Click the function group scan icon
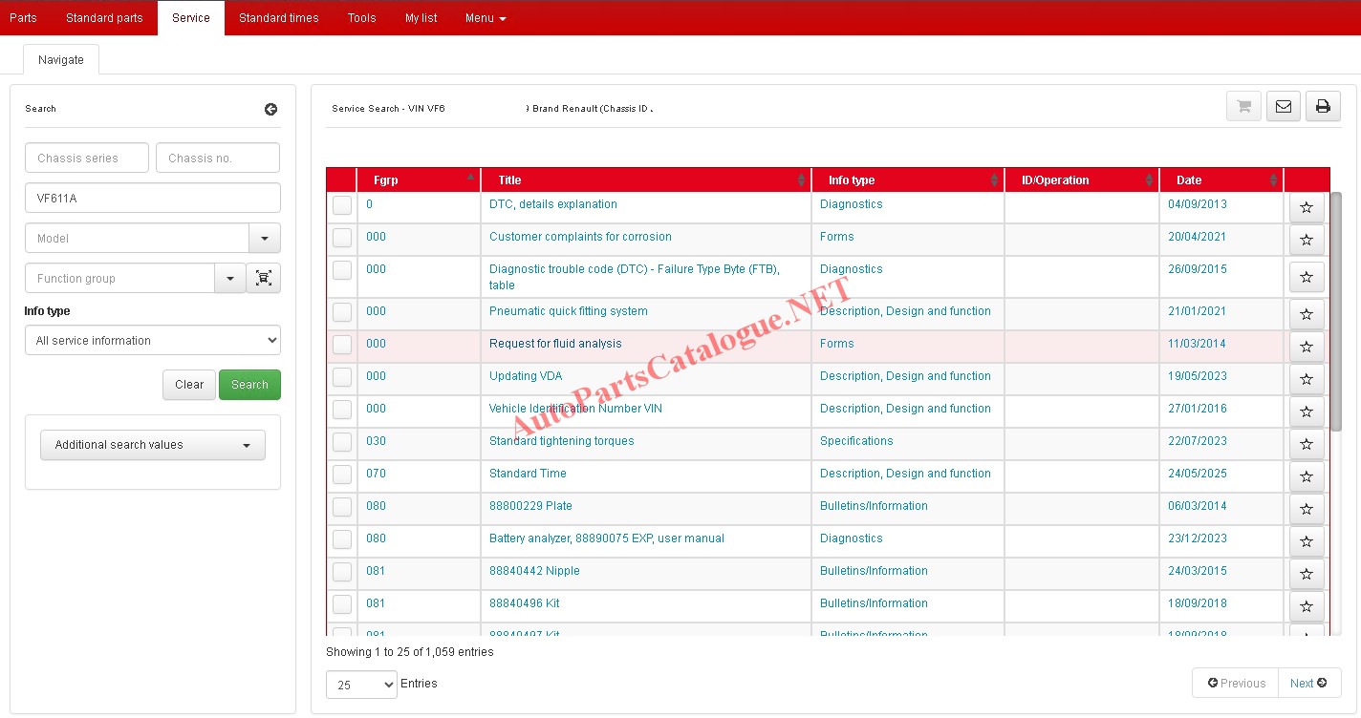The image size is (1361, 718). pyautogui.click(x=264, y=278)
